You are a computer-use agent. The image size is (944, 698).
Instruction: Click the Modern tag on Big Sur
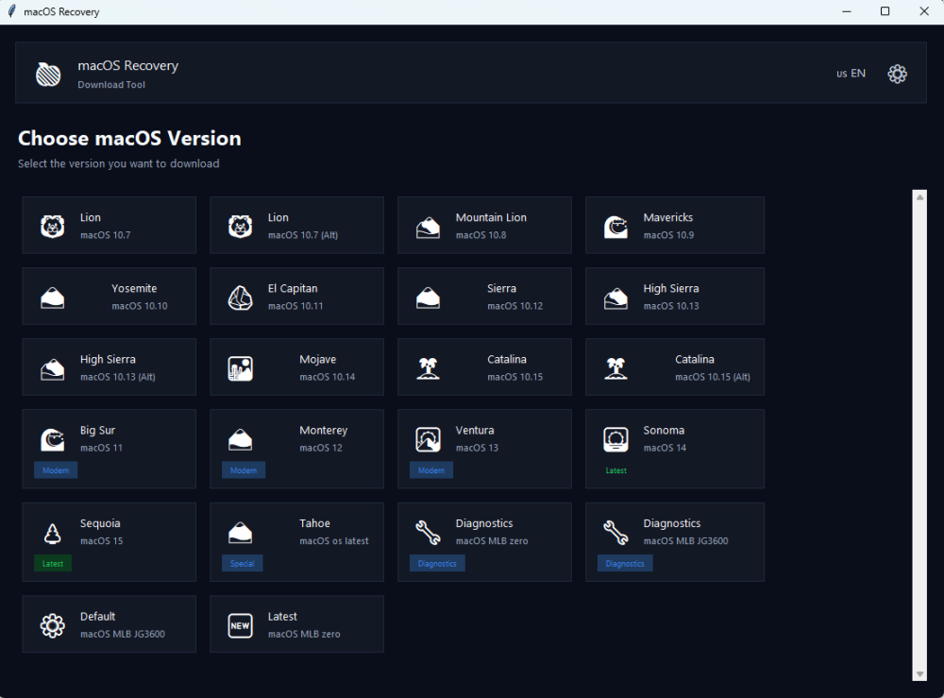click(x=56, y=470)
